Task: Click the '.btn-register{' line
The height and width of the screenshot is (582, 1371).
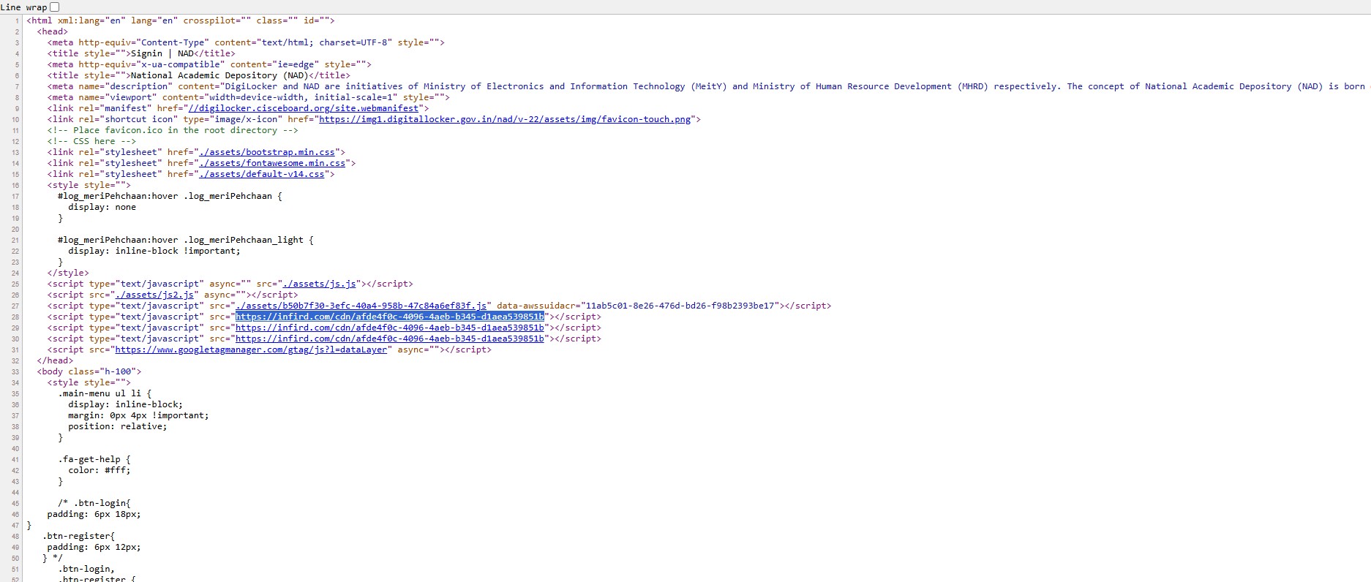Action: (x=78, y=536)
